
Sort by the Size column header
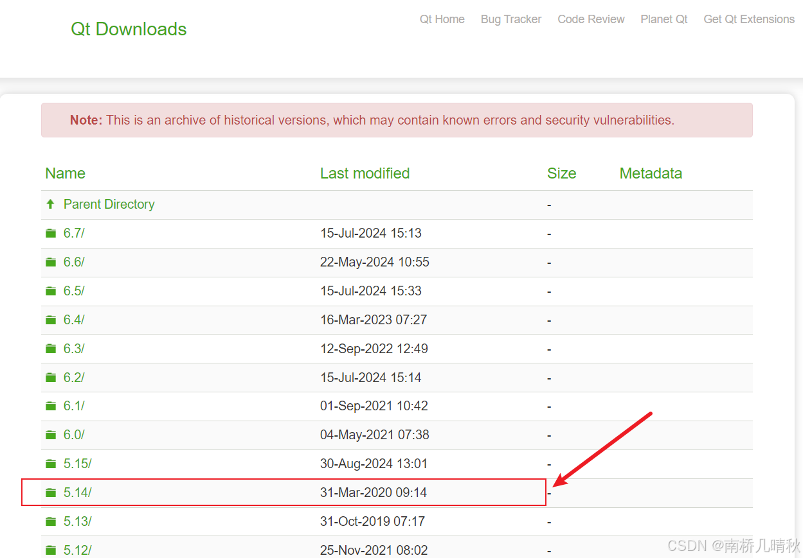561,173
